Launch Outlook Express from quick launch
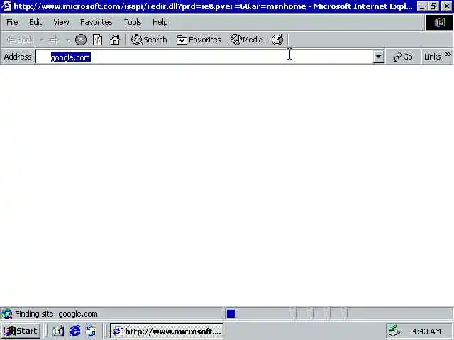Image resolution: width=454 pixels, height=340 pixels. (91, 331)
